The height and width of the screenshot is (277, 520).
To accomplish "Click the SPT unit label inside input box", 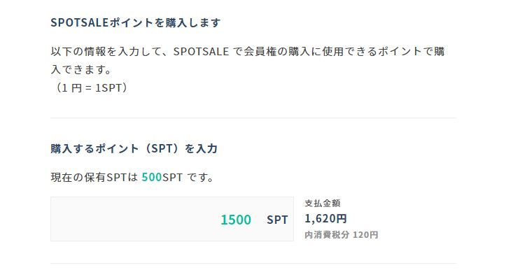I will point(277,220).
